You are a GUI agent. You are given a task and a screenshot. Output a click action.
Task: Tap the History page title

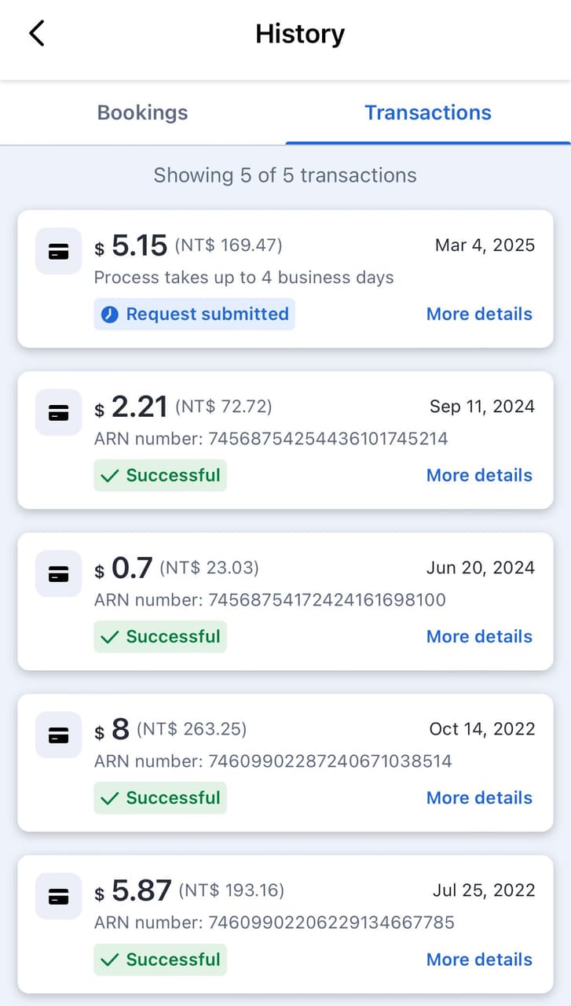coord(300,34)
